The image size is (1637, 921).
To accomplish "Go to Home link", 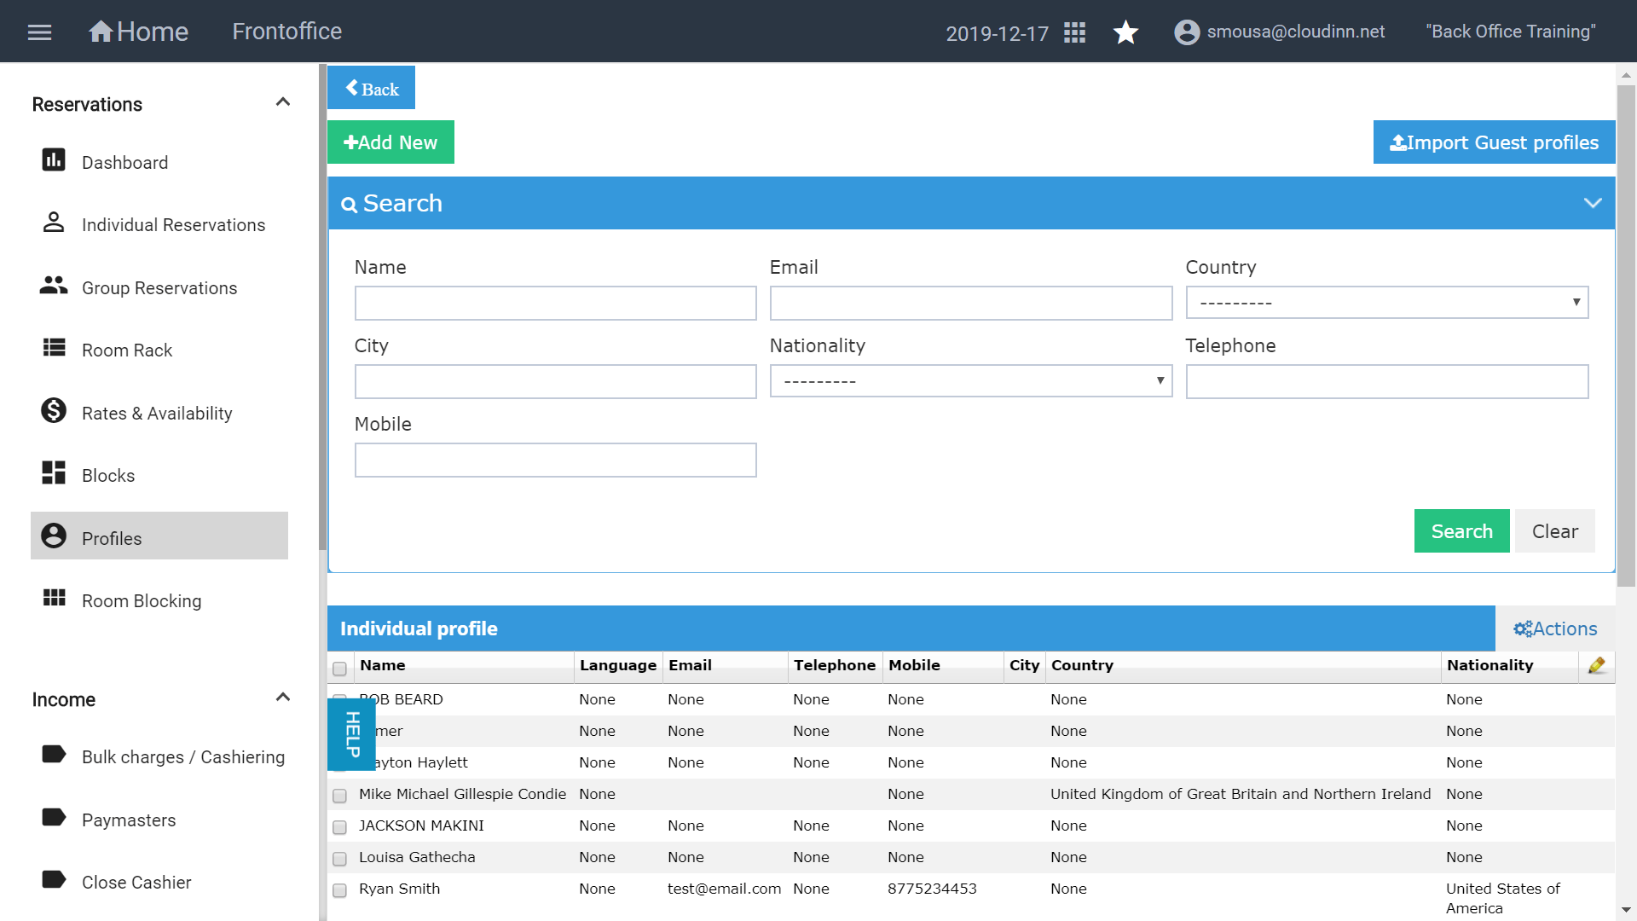I will [x=138, y=32].
